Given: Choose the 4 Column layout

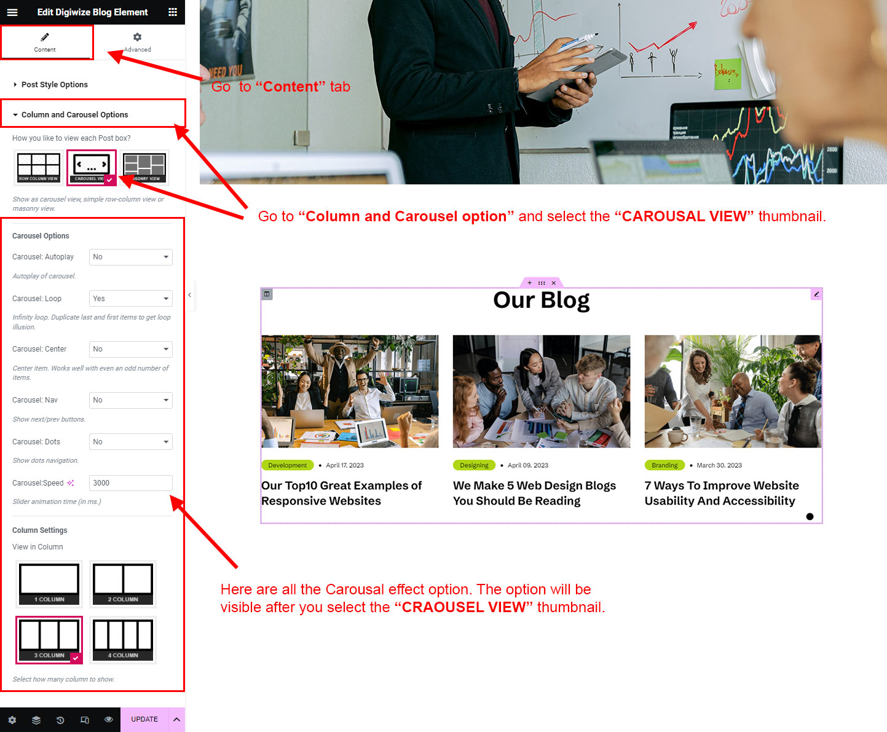Looking at the screenshot, I should click(123, 640).
